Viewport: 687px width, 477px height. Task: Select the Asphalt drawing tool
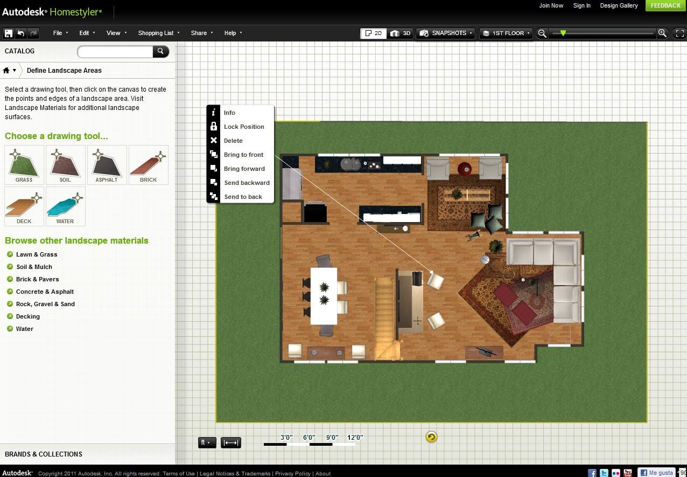click(107, 165)
